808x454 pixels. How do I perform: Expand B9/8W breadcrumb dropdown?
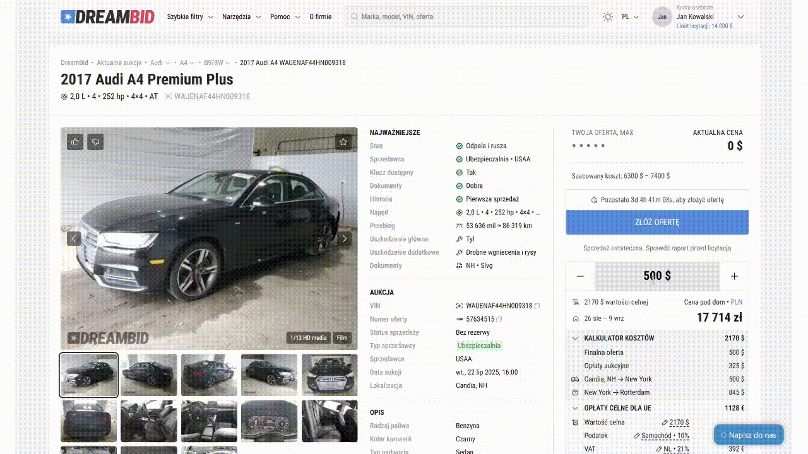(228, 63)
